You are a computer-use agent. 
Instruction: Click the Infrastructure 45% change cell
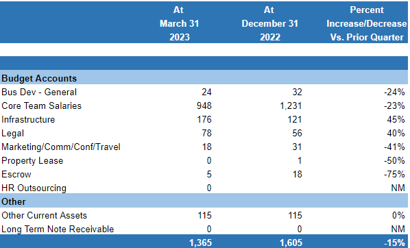click(x=396, y=119)
